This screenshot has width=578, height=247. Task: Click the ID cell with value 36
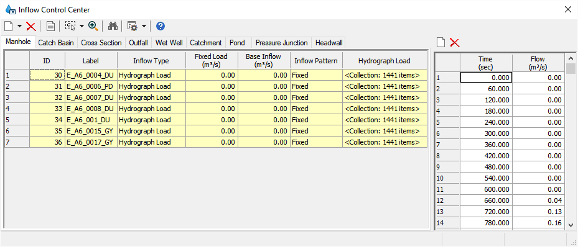tap(47, 142)
